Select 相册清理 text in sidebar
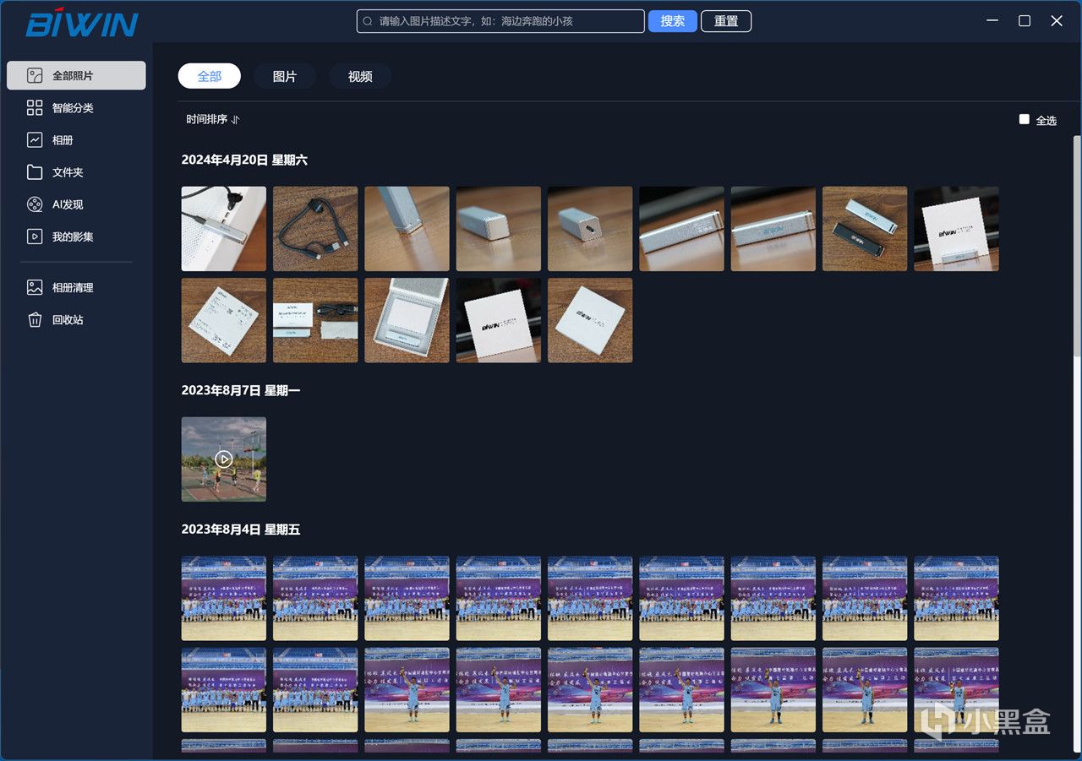 (73, 287)
